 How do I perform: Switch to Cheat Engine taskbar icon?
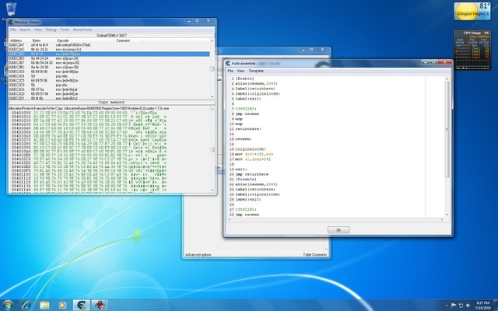tap(82, 303)
